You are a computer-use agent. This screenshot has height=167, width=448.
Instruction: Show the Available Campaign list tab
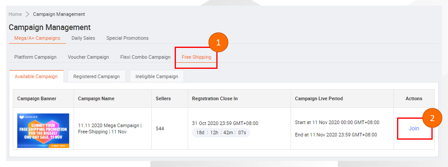(36, 76)
